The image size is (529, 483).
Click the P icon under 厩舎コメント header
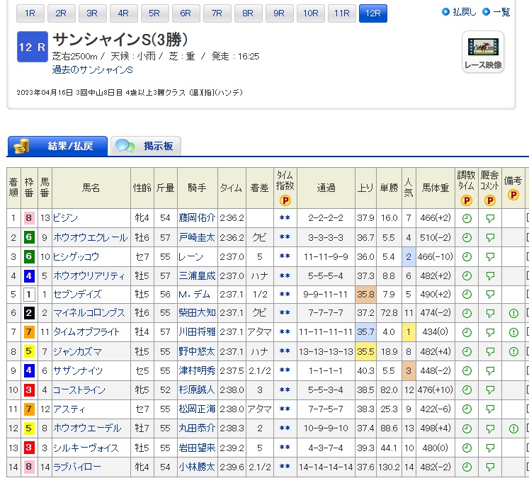click(x=489, y=200)
